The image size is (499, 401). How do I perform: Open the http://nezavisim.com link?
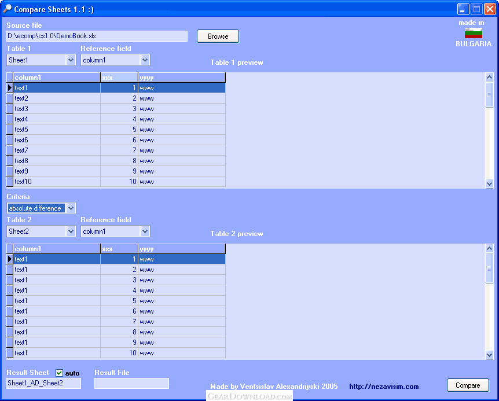click(384, 387)
